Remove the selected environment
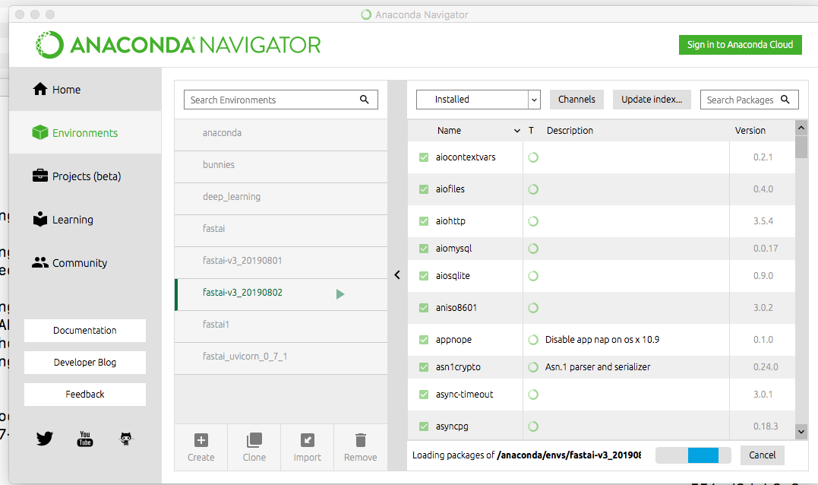 (361, 448)
